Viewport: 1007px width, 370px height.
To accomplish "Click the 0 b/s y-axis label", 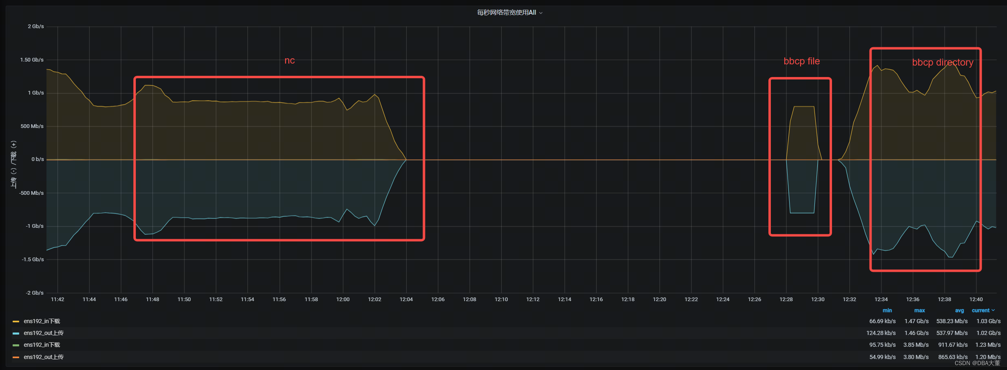I will pyautogui.click(x=38, y=159).
